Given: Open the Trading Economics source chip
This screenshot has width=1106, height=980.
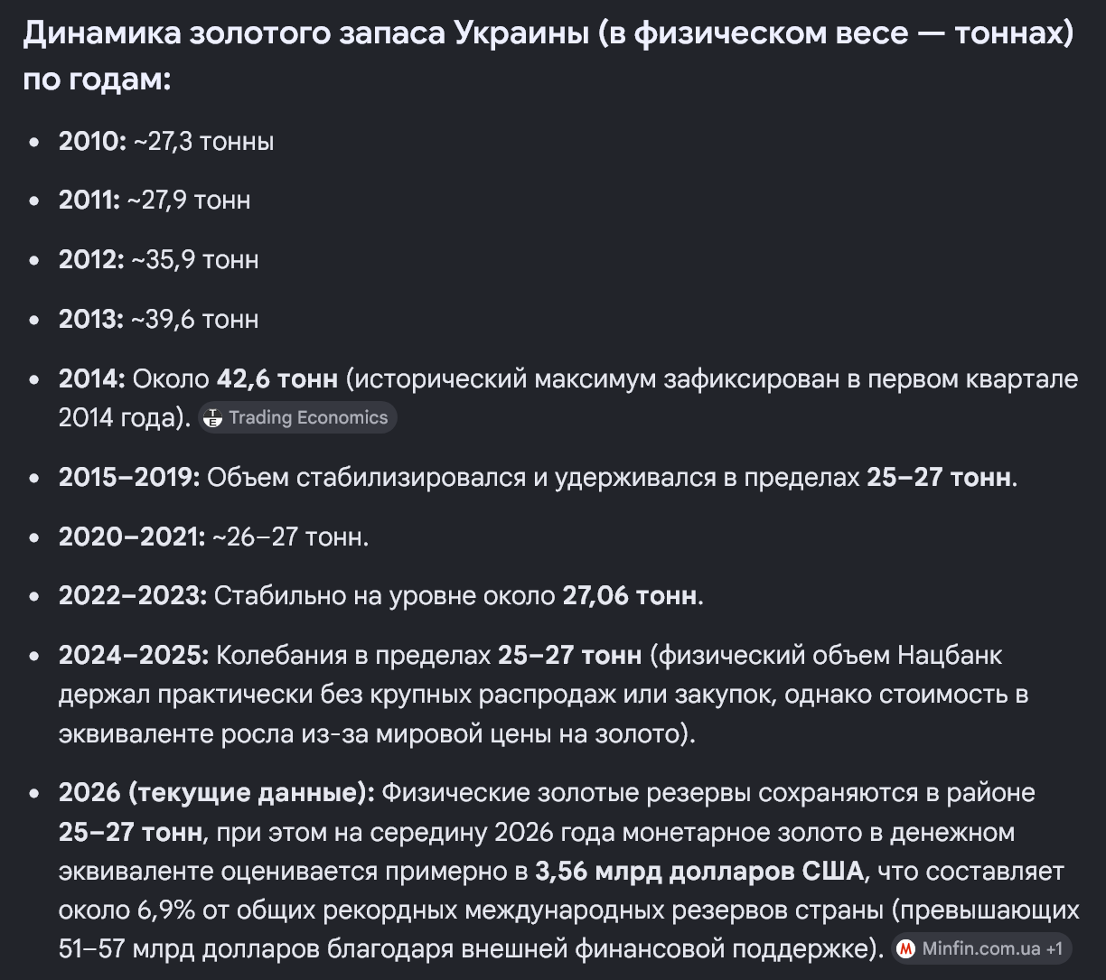Looking at the screenshot, I should click(x=297, y=417).
